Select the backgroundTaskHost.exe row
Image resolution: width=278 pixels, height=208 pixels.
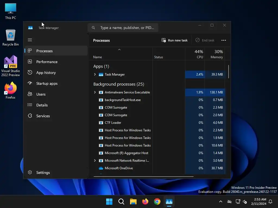point(157,100)
